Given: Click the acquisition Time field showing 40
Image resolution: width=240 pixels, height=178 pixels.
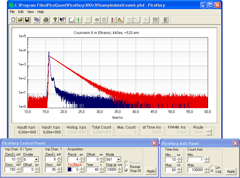Looking at the screenshot, I should click(x=93, y=170).
